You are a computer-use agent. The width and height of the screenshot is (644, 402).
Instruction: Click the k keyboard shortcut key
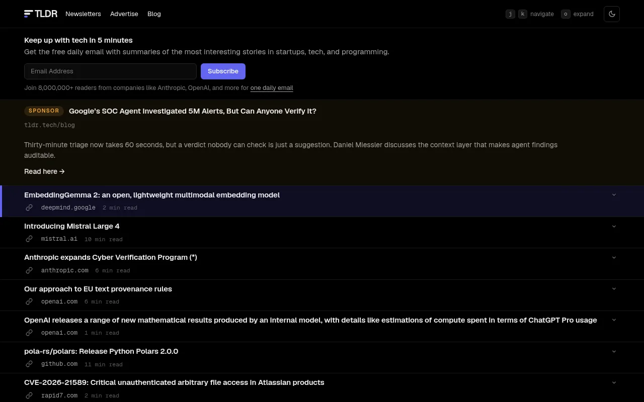pos(523,14)
